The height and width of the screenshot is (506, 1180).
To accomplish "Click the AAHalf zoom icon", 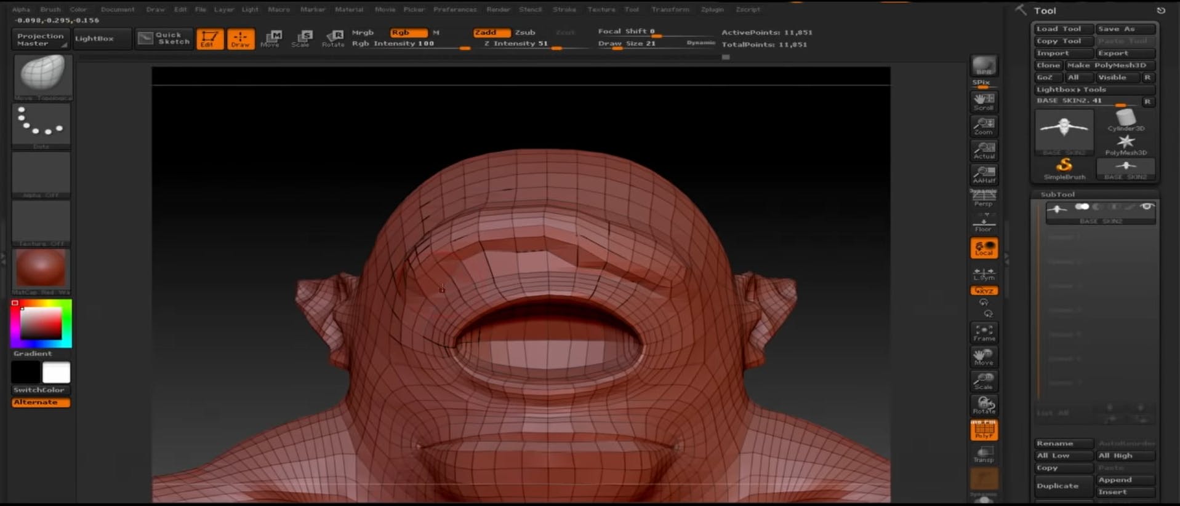I will tap(984, 175).
